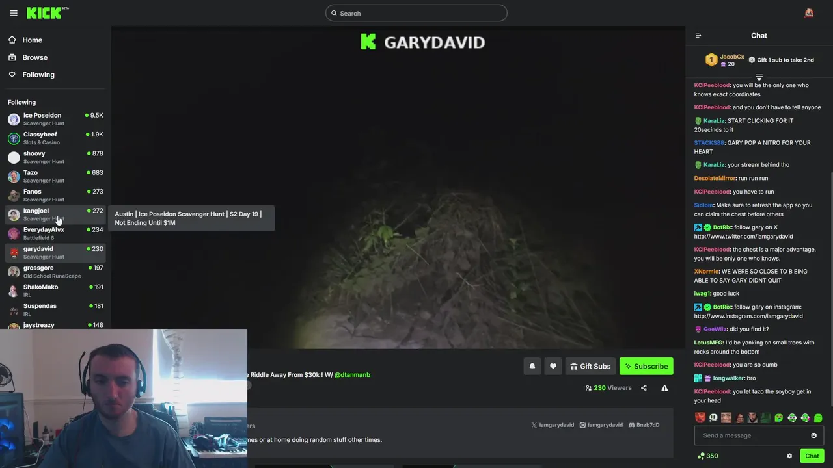Open Suspendas IRL channel
Image resolution: width=833 pixels, height=468 pixels.
coord(55,309)
